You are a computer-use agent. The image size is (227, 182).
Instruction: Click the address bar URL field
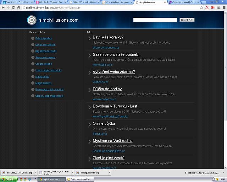(106, 7)
